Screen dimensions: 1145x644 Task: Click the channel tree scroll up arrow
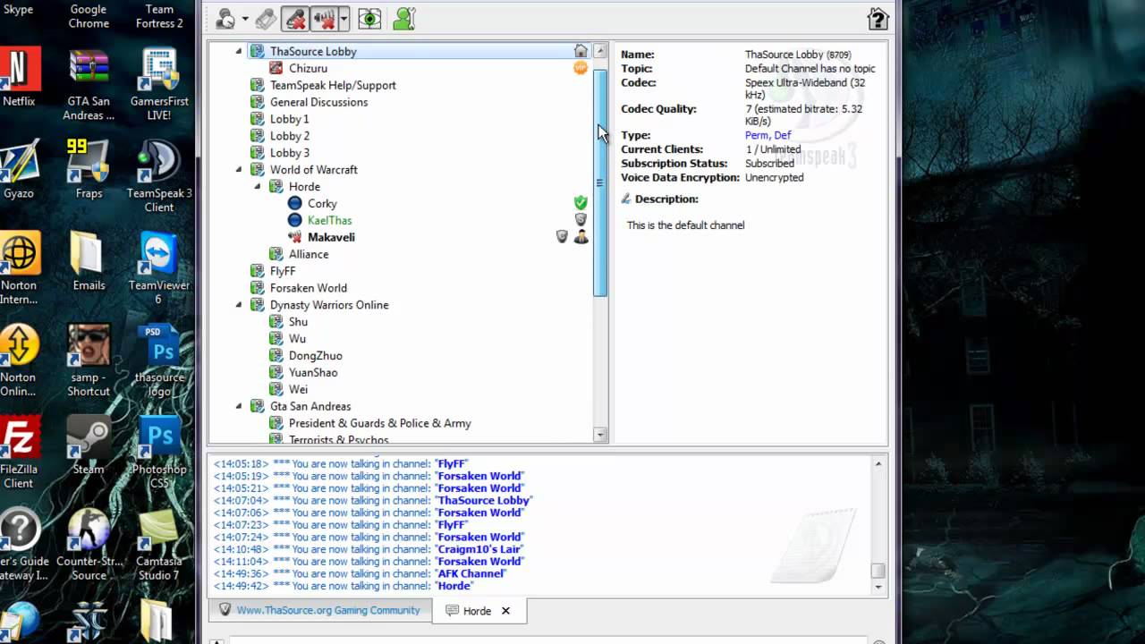click(x=600, y=51)
